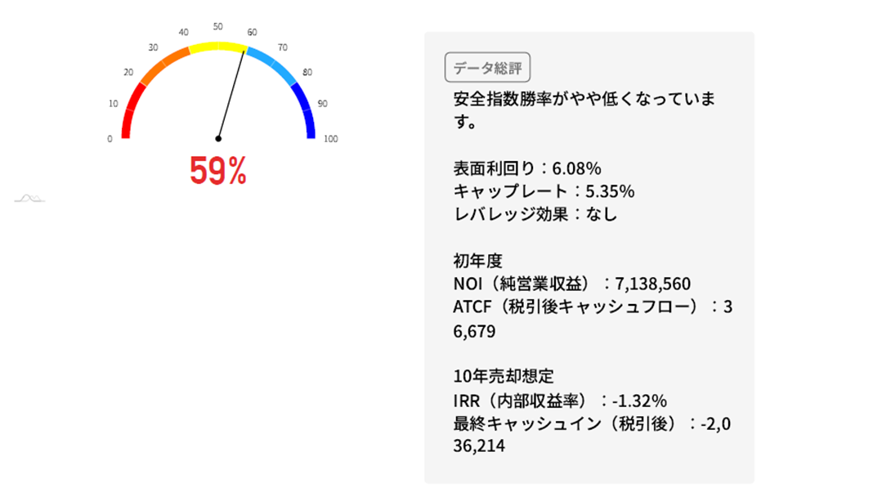The width and height of the screenshot is (891, 488).
Task: Click the IRR（内部収益率）-1.32% line
Action: 560,401
